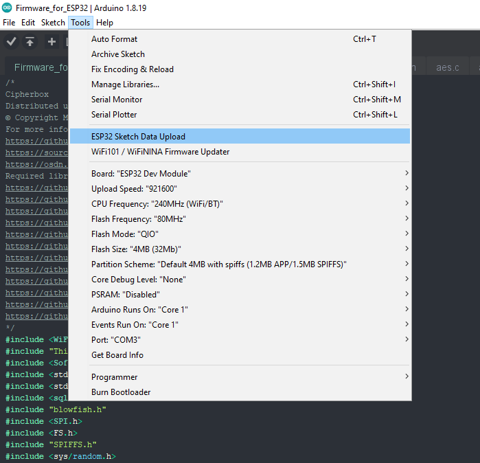This screenshot has width=480, height=463.
Task: Expand the Programmer submenu
Action: click(240, 377)
